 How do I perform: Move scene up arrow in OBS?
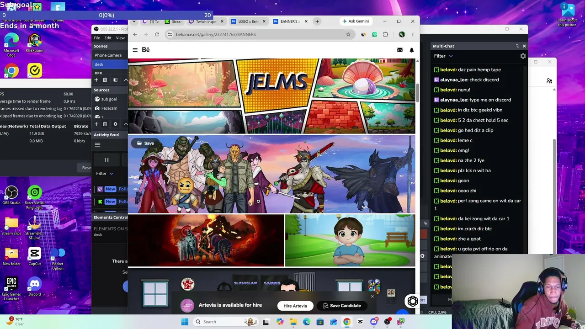(126, 80)
